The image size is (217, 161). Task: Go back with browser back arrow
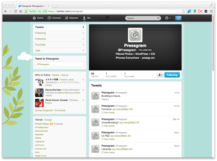click(x=6, y=11)
